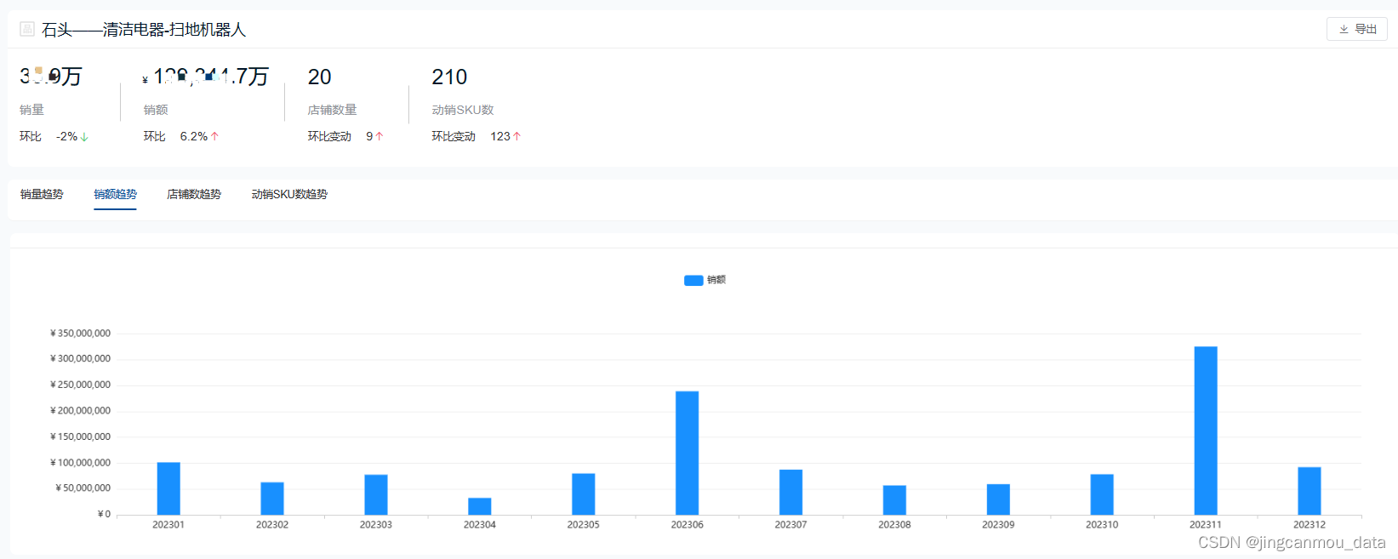The height and width of the screenshot is (559, 1398).
Task: Click the 202301 bar in the chart
Action: coord(168,488)
